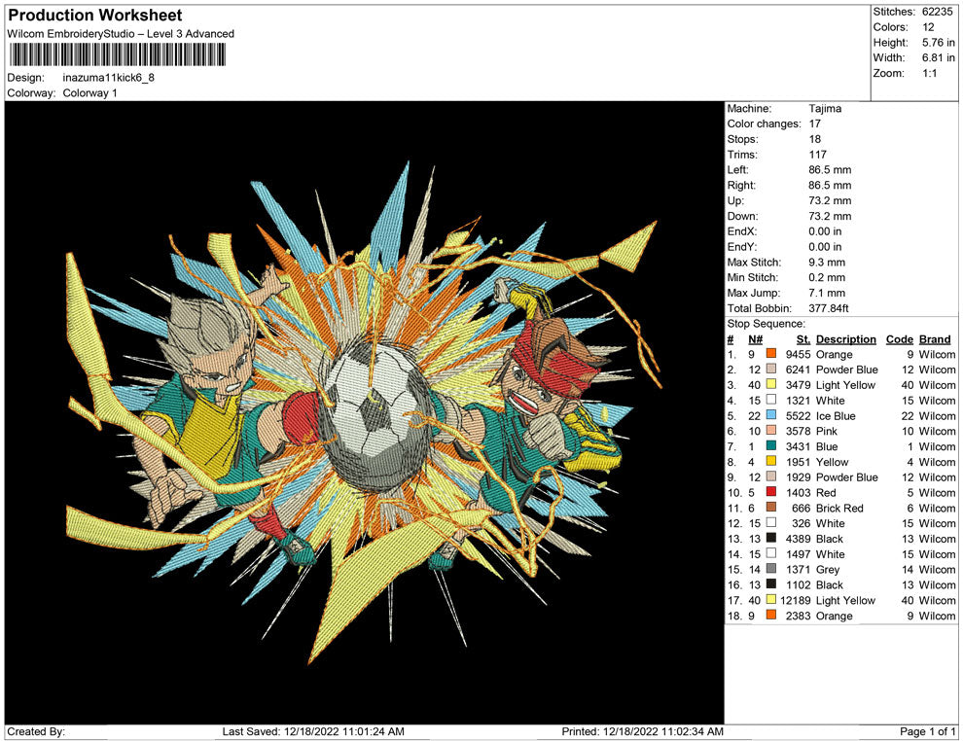Screen dimensions: 963x741
Task: Click the Light Yellow swatch in row 17
Action: (771, 601)
